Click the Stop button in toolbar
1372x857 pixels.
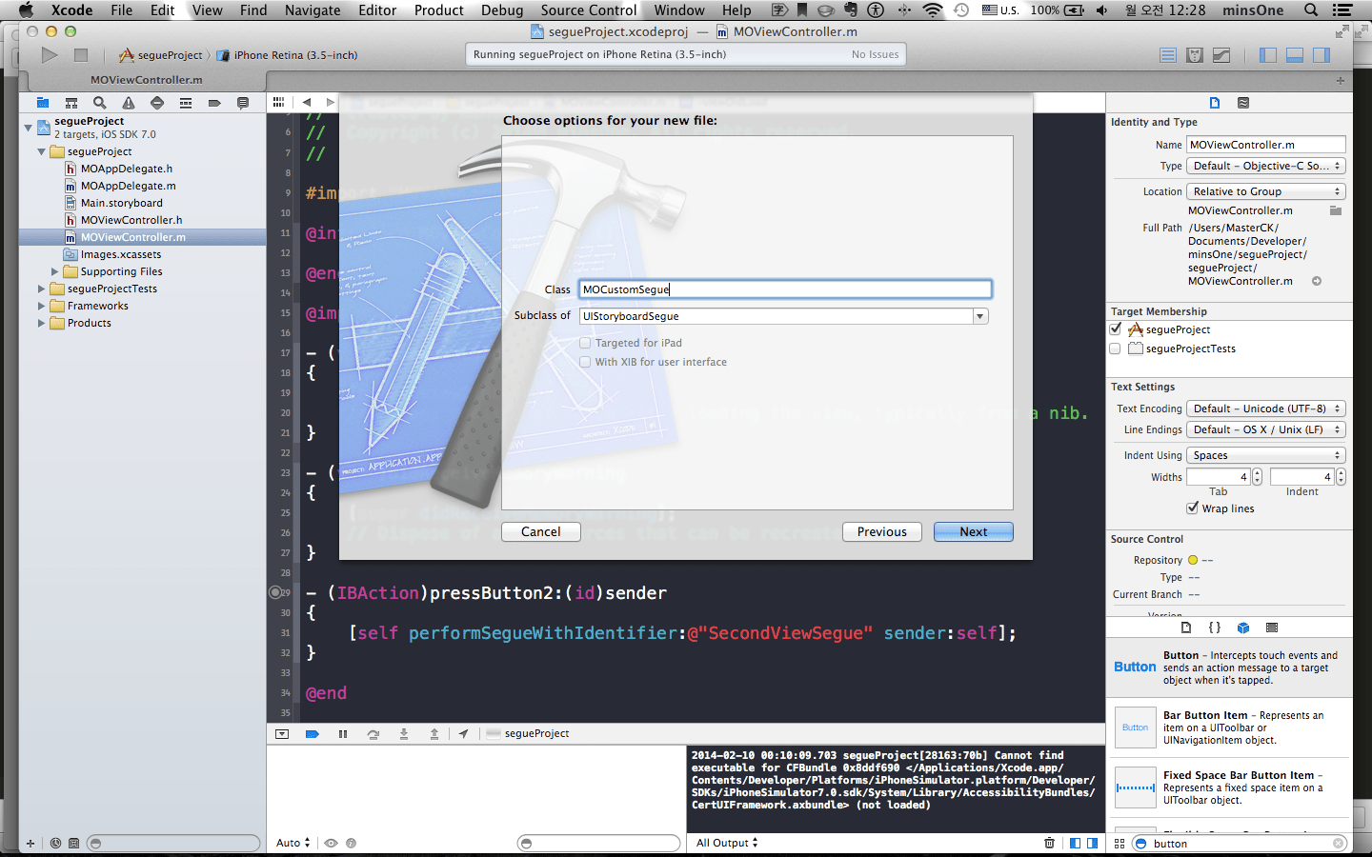tap(81, 55)
